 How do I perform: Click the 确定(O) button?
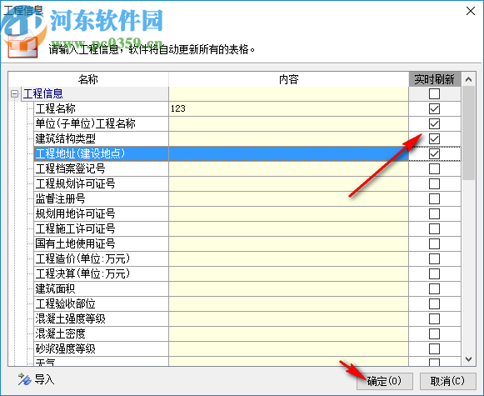point(385,381)
